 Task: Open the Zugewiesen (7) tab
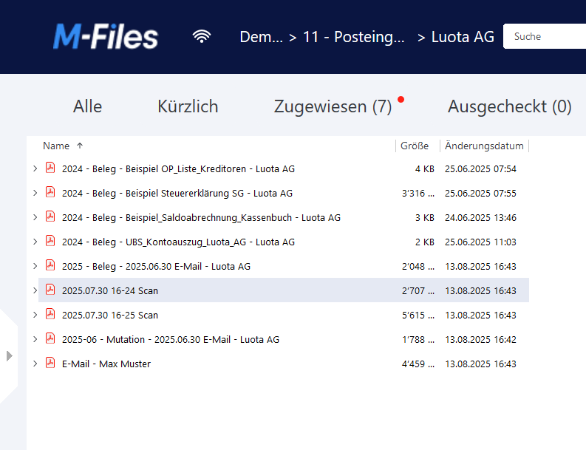click(333, 106)
